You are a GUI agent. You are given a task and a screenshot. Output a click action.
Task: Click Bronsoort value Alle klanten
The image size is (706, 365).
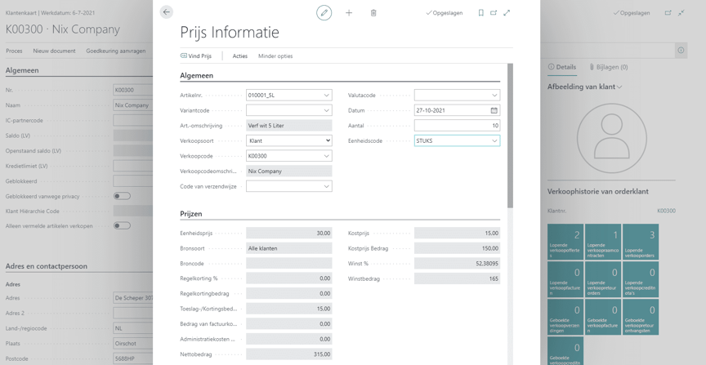click(x=289, y=248)
